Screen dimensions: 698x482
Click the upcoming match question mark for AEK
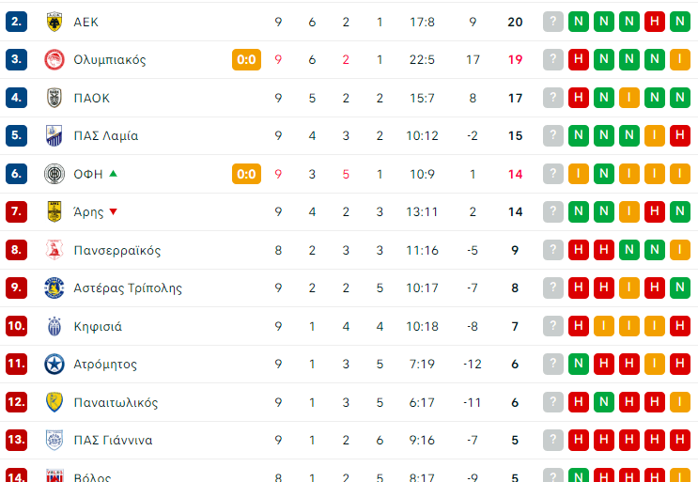click(x=553, y=22)
